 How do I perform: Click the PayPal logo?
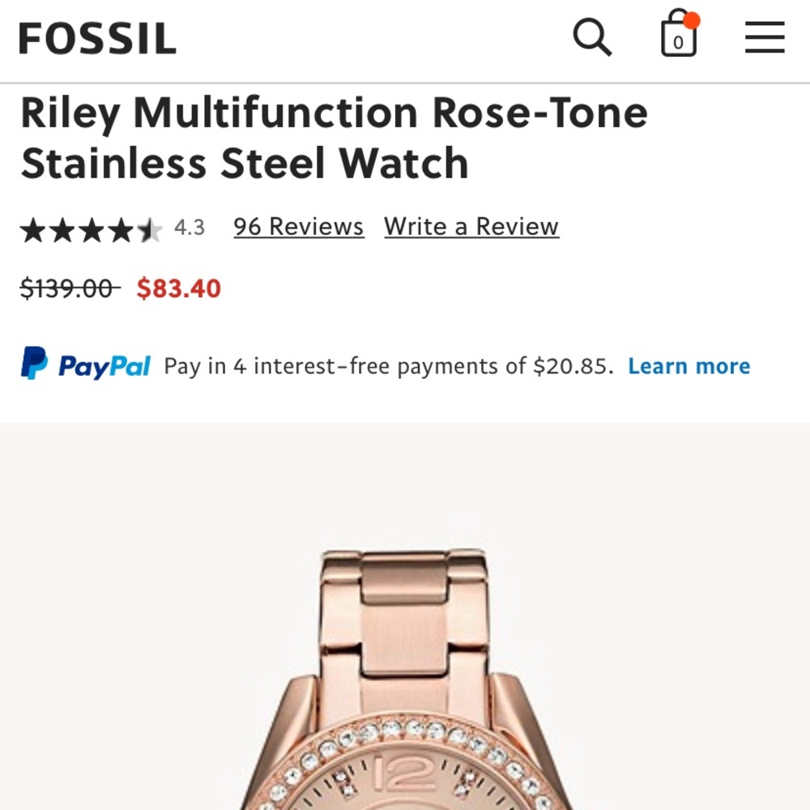coord(87,364)
